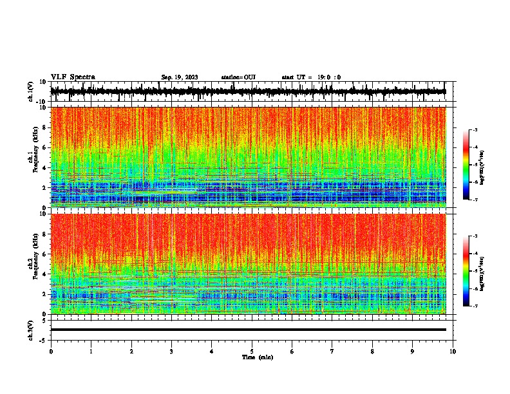
Task: Click the ch.2 colorbar log(PSD) label
Action: pos(482,274)
